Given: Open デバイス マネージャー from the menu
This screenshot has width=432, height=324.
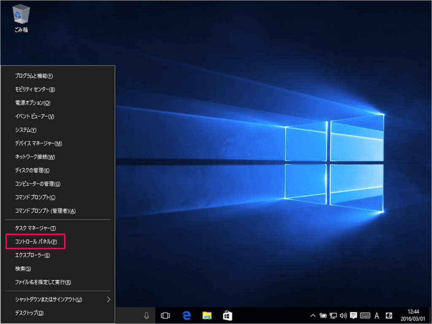Looking at the screenshot, I should (38, 143).
